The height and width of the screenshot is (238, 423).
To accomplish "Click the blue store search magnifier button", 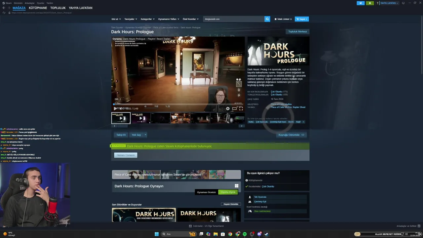I will coord(267,19).
